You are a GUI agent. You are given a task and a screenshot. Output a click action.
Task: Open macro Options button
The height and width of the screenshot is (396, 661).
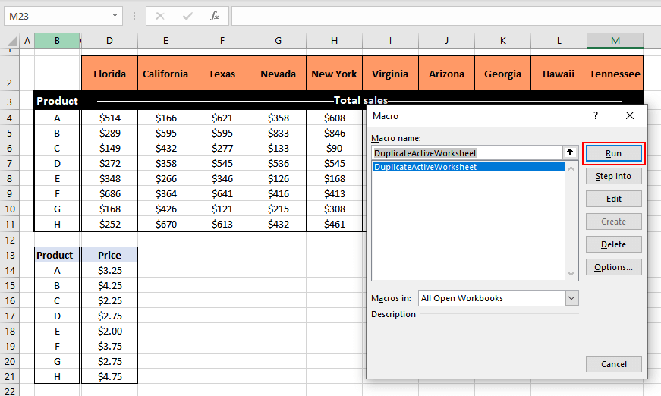coord(613,267)
